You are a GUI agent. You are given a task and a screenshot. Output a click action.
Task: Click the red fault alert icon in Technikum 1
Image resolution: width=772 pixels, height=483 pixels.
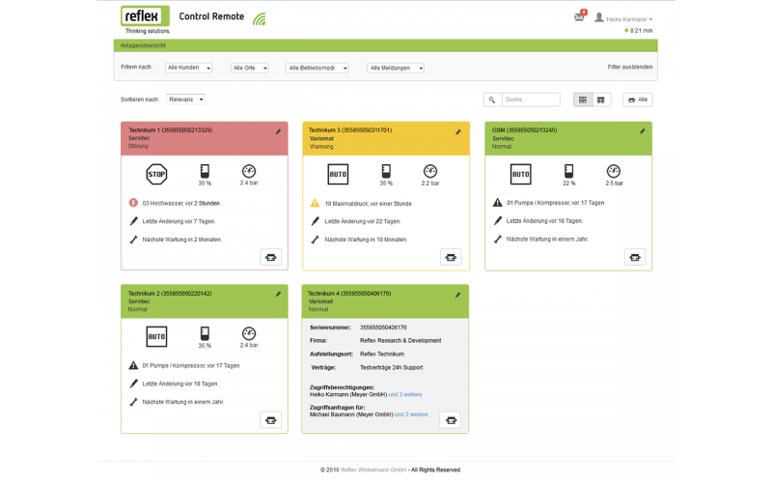pyautogui.click(x=132, y=203)
